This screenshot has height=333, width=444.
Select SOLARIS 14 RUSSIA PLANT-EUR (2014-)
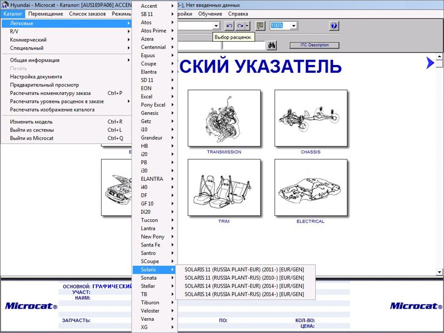[245, 286]
